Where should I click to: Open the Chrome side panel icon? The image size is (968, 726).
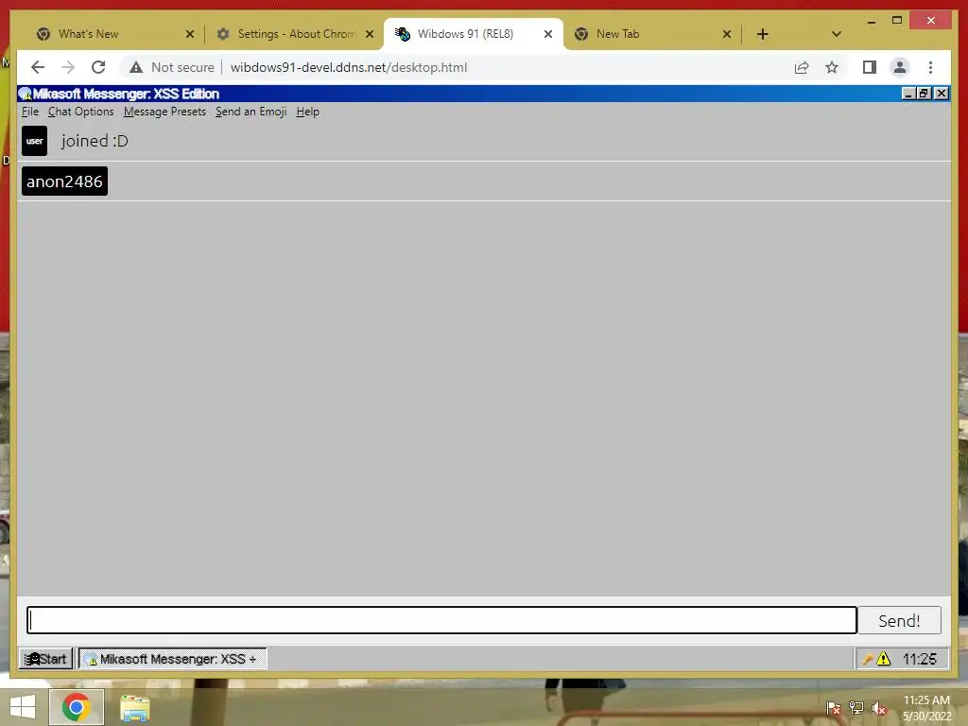click(870, 67)
